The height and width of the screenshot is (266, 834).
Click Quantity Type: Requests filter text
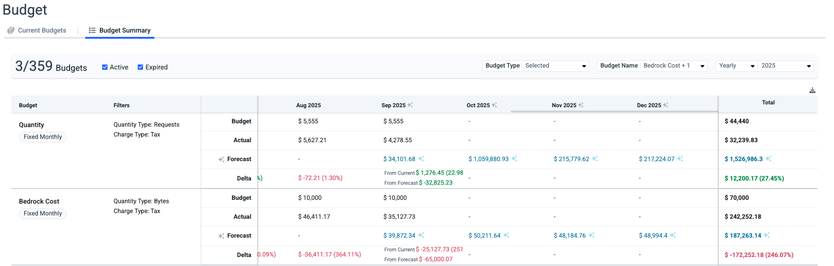[x=146, y=125]
